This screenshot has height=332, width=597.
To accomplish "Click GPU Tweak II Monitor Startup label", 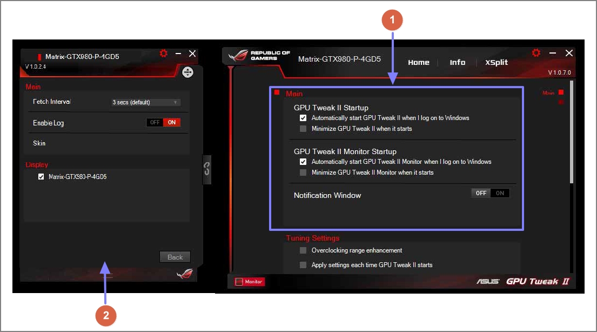I will pos(345,152).
